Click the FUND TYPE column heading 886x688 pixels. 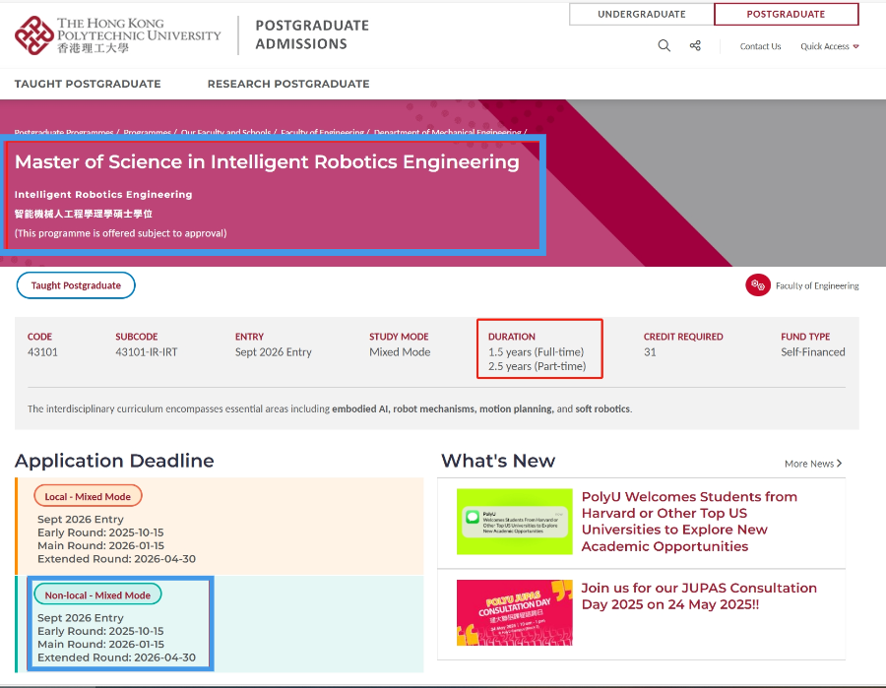tap(805, 337)
